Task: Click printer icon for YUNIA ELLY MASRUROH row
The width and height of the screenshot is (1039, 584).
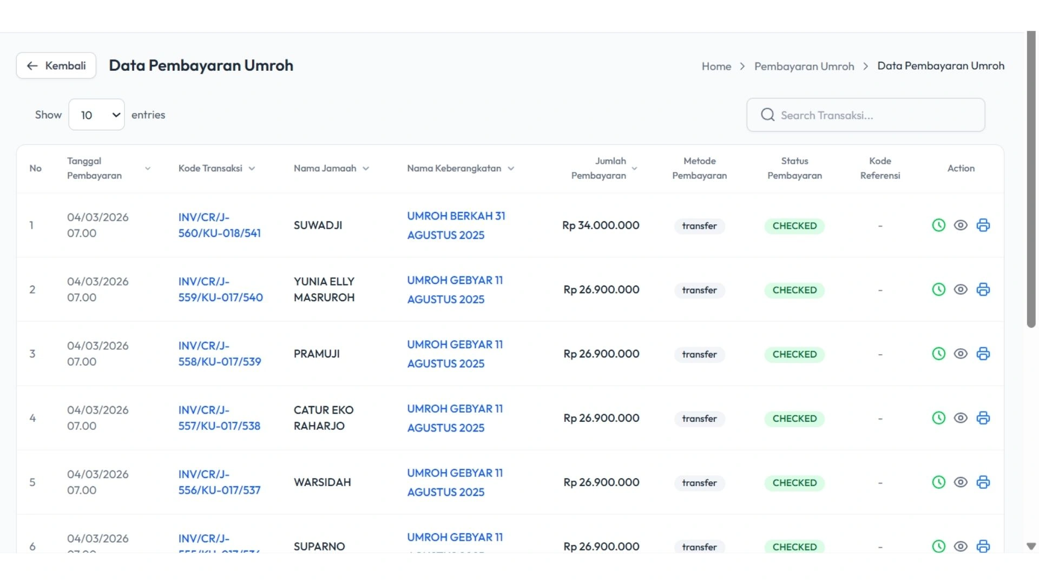Action: coord(983,290)
